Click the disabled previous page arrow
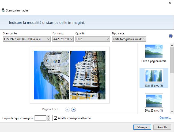 point(67,109)
